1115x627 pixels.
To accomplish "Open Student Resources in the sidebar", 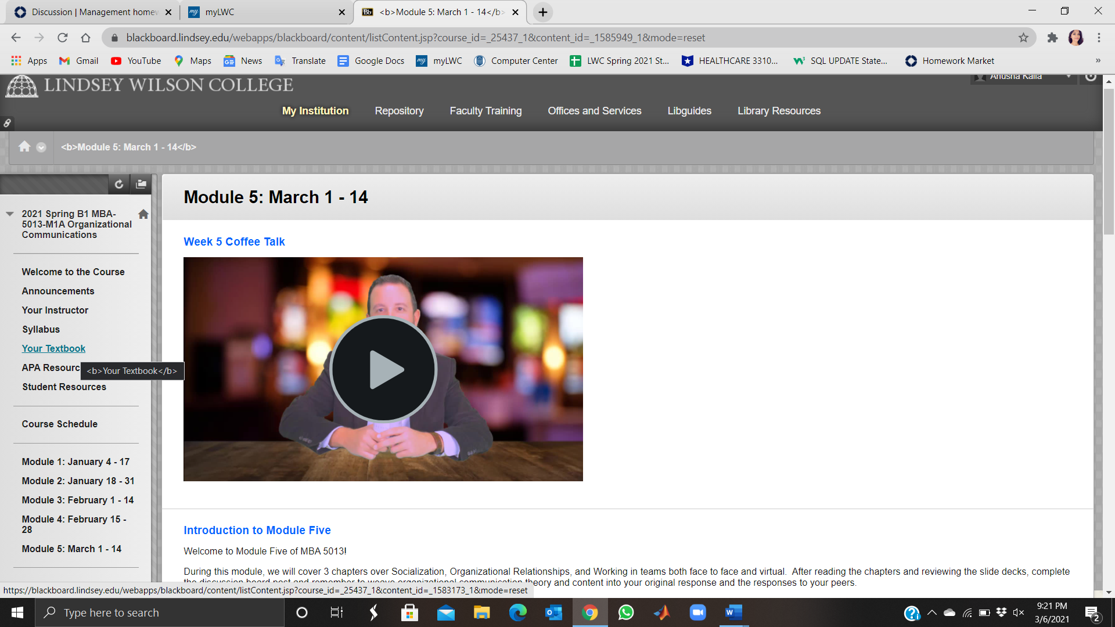I will point(64,387).
